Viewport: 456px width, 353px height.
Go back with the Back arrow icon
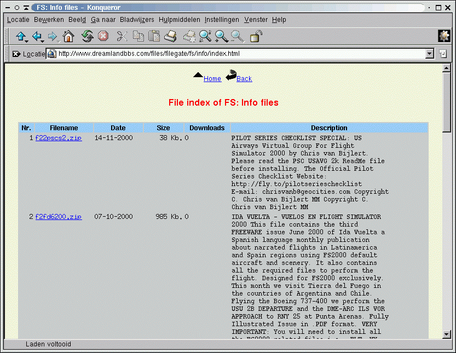[36, 37]
